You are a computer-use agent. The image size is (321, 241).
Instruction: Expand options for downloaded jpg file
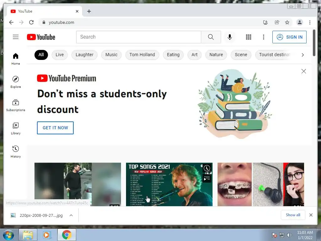(x=71, y=215)
